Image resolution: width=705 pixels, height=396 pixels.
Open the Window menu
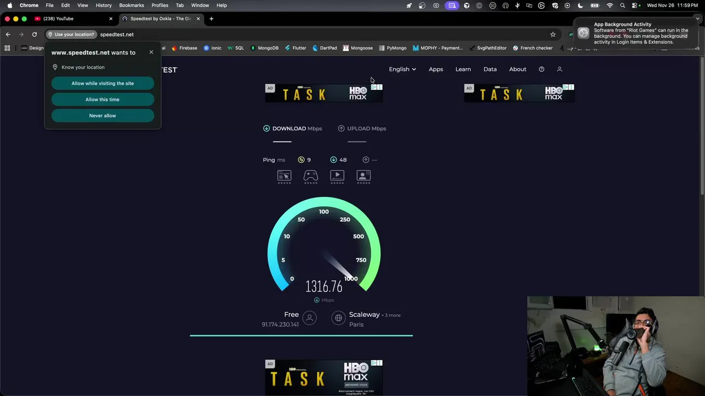(200, 5)
